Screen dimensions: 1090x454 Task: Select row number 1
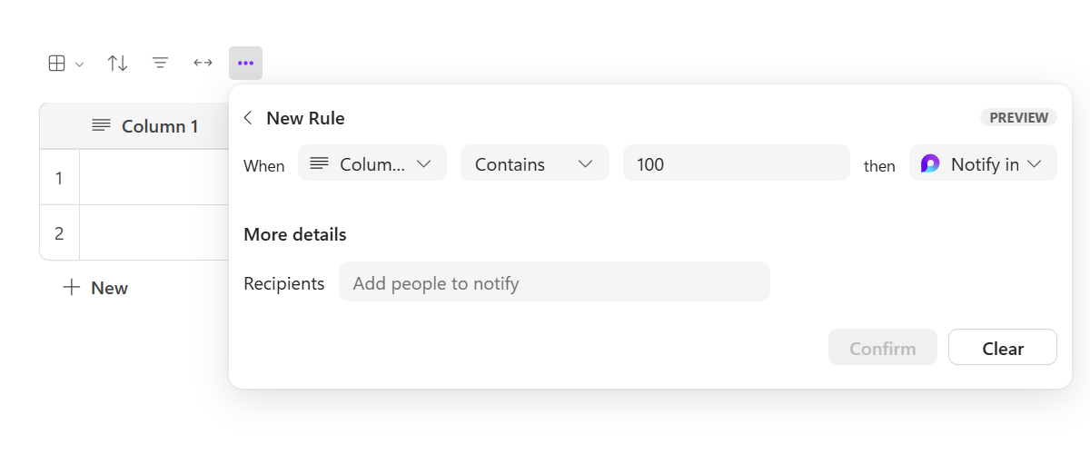coord(59,178)
